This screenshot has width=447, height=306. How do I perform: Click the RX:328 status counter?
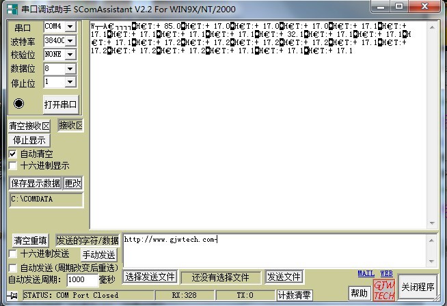point(184,295)
